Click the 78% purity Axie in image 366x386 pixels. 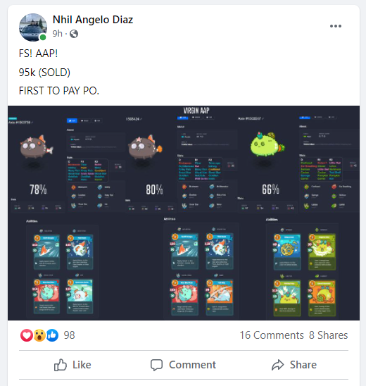tap(37, 147)
